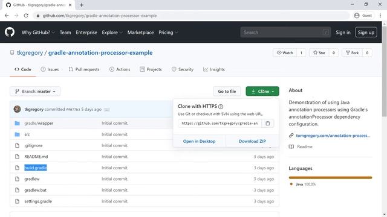387x217 pixels.
Task: Expand the Explore menu
Action: click(x=112, y=32)
